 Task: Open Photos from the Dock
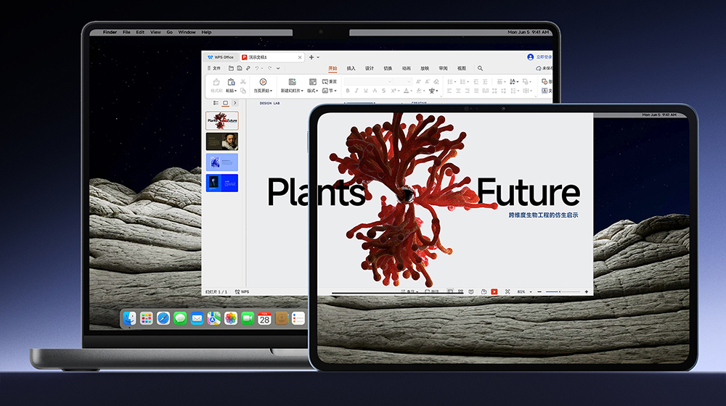231,318
